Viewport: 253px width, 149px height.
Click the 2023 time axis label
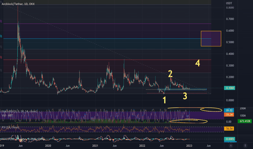(189, 146)
